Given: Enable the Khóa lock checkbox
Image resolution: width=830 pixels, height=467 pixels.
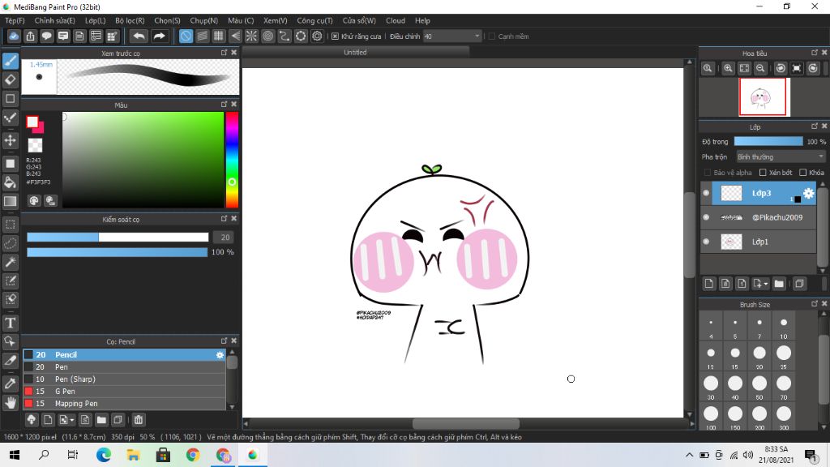Looking at the screenshot, I should [802, 173].
